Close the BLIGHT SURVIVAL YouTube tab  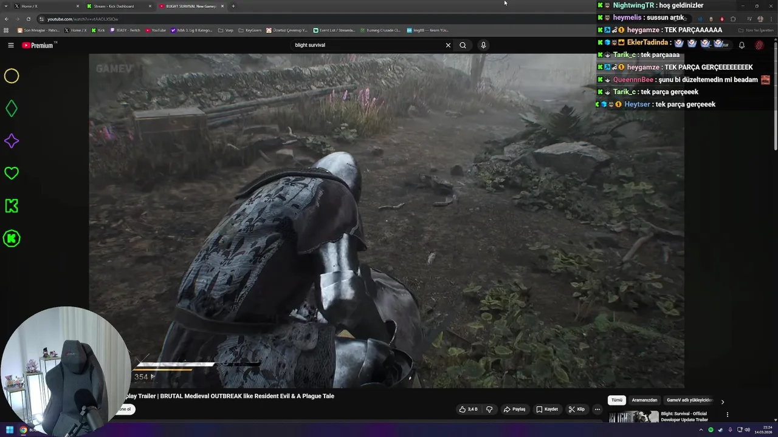click(222, 6)
